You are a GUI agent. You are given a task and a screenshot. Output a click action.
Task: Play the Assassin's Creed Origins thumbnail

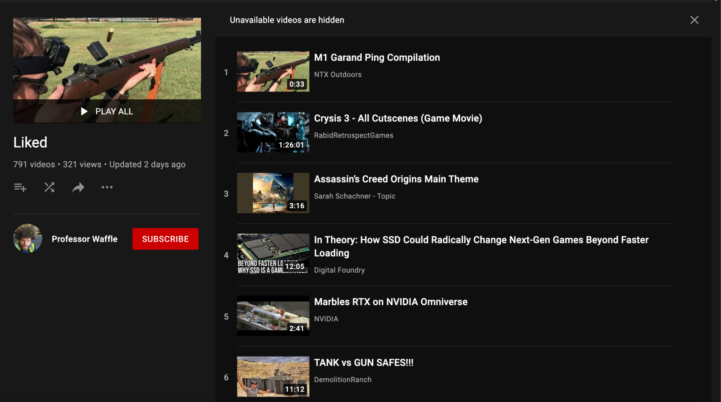[273, 193]
